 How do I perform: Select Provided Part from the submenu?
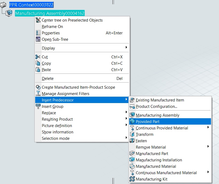click(170, 122)
